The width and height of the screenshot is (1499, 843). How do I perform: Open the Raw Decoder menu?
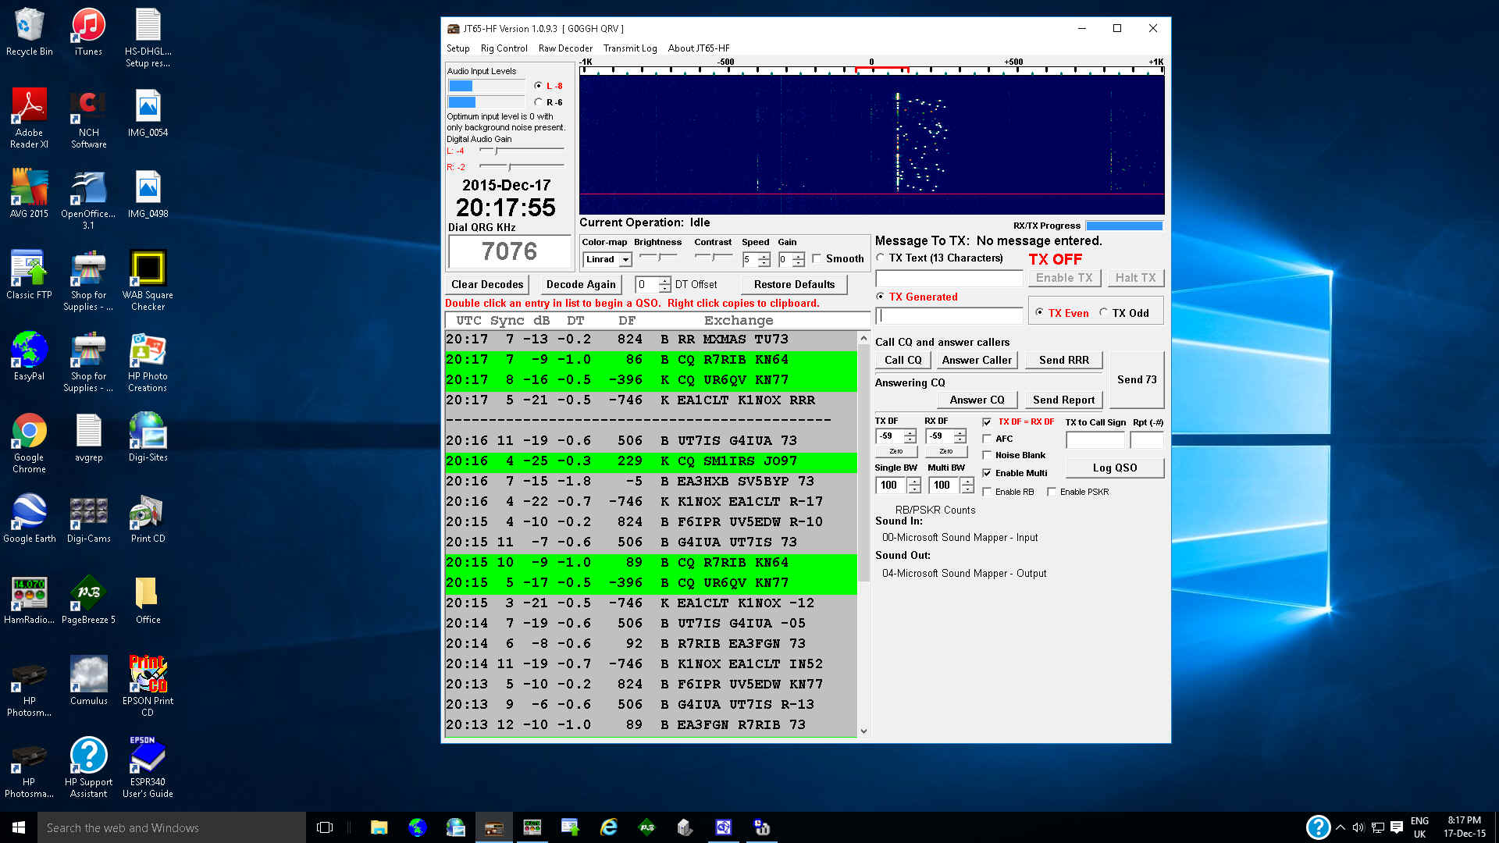[565, 48]
